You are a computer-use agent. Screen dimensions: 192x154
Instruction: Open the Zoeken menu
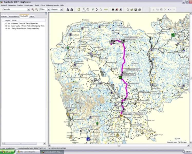20,5
